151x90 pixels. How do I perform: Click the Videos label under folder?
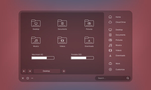coord(62,46)
